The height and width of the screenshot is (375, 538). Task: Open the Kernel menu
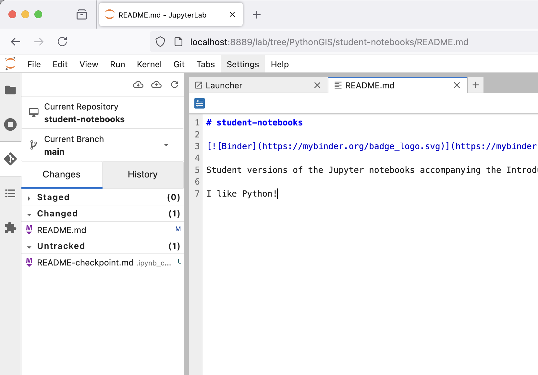click(x=149, y=64)
